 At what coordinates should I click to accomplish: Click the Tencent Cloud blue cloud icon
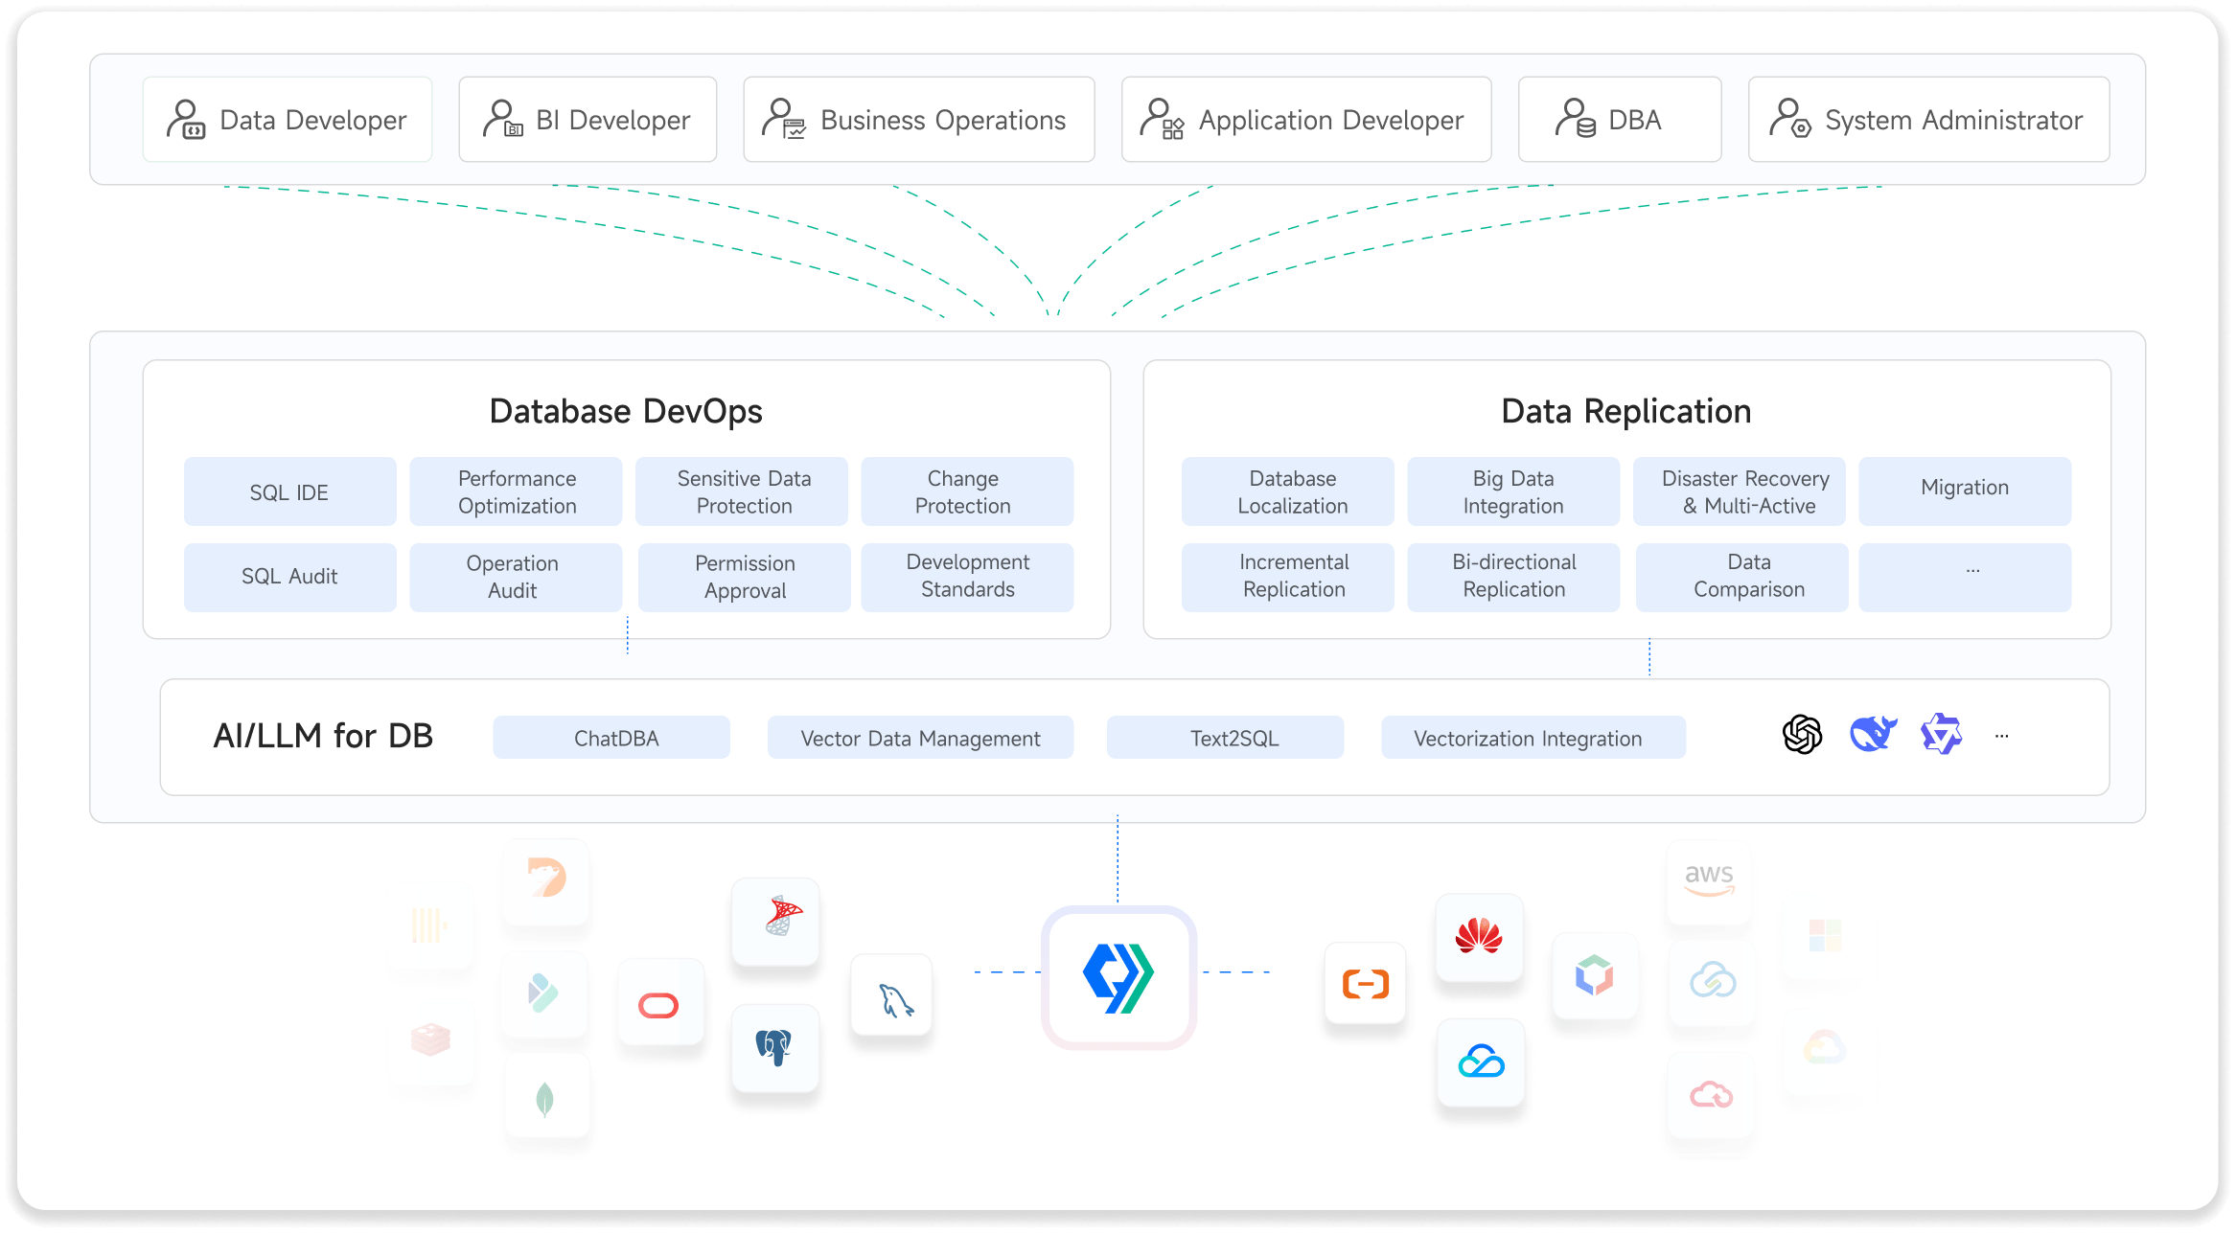pyautogui.click(x=1481, y=1062)
